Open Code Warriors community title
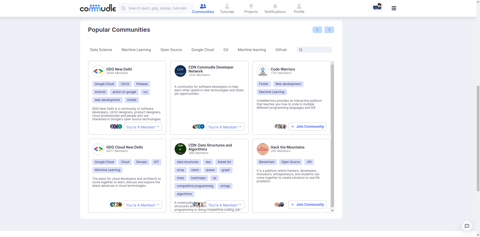 click(x=283, y=69)
